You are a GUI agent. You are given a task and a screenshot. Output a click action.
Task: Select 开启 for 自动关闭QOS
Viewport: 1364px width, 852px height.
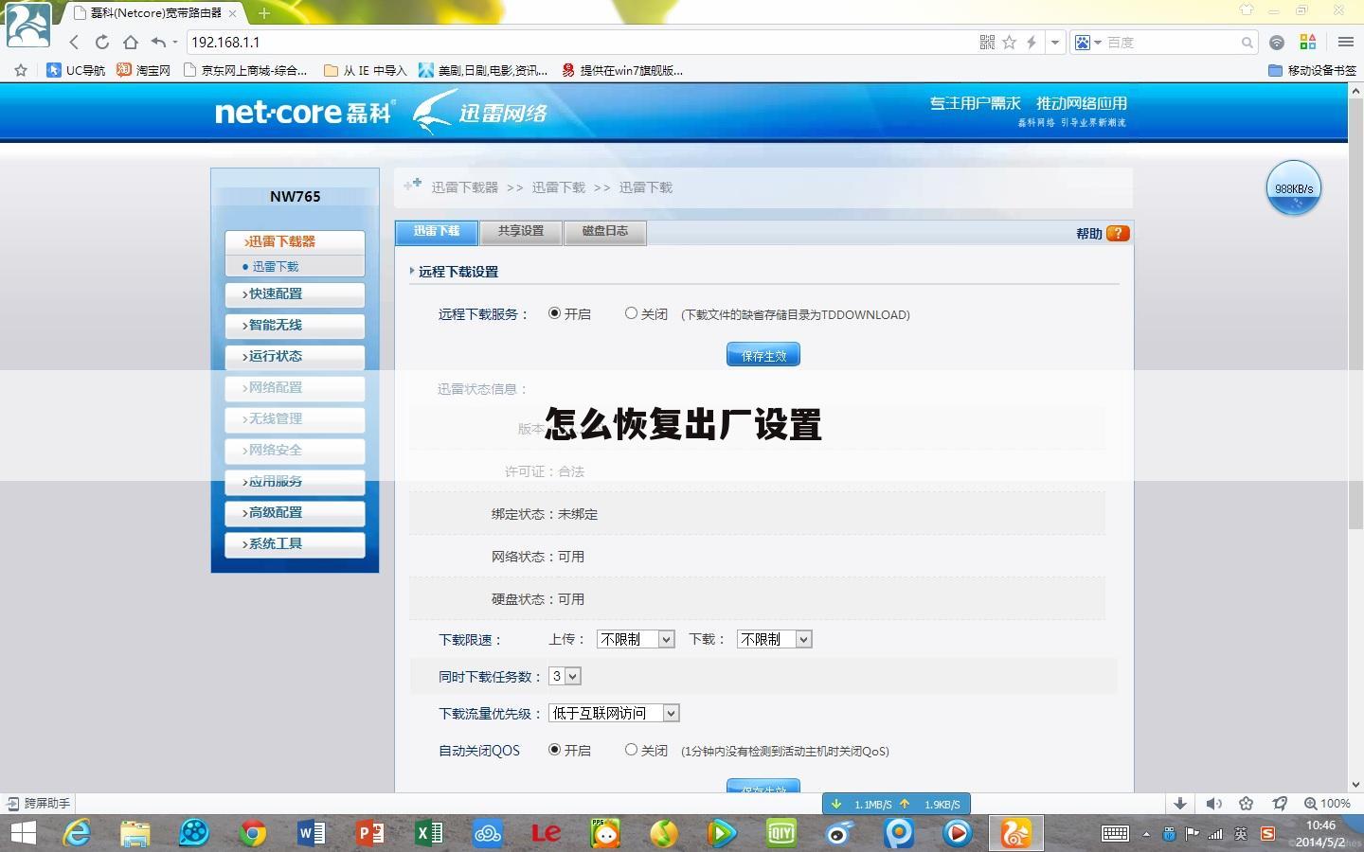click(554, 750)
